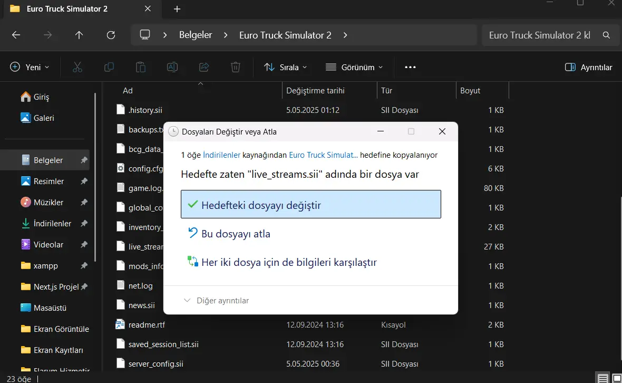Click the forward navigation arrow

(x=47, y=35)
